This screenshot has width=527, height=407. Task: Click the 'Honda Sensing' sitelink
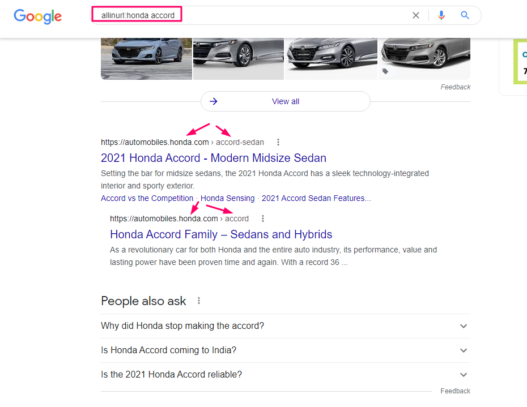tap(227, 198)
